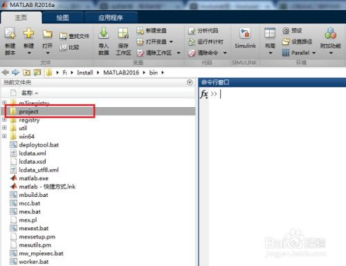Click the Save Workspace (保存工作区) icon
The image size is (346, 266).
[x=123, y=33]
